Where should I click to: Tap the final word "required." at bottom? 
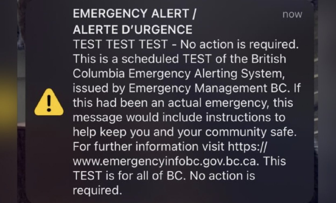tap(96, 191)
